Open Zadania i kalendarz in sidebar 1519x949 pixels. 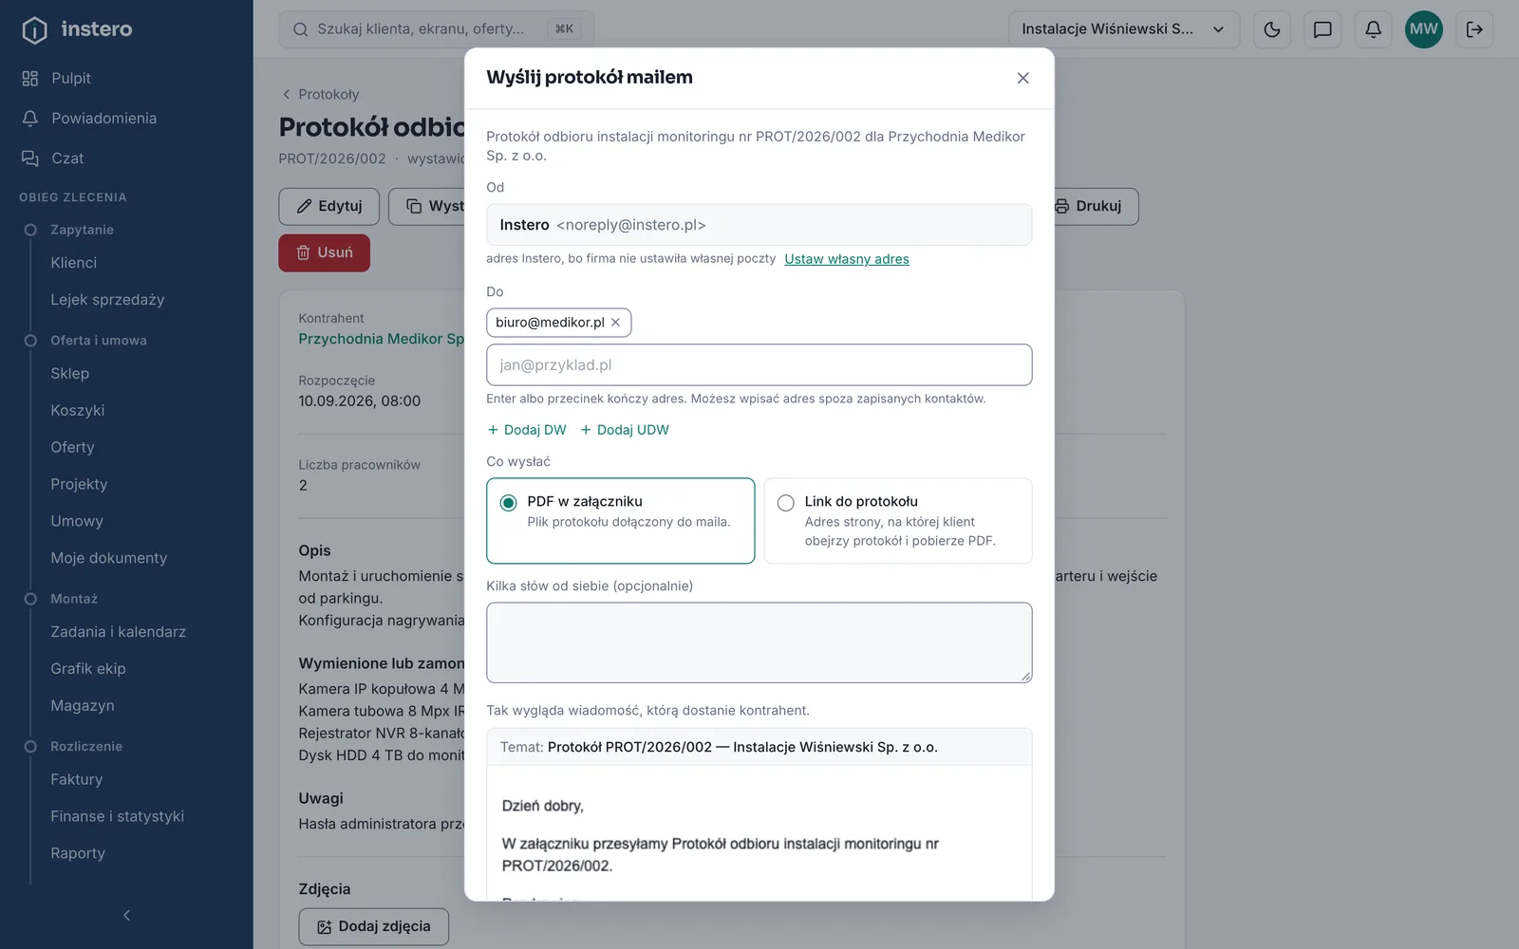pos(118,632)
